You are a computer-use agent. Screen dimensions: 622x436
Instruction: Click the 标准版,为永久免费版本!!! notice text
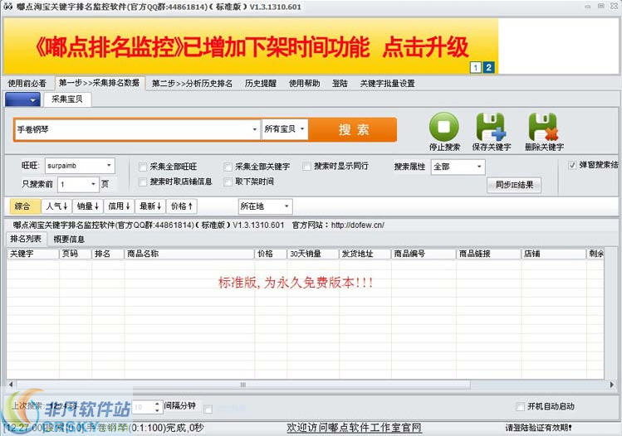click(x=296, y=283)
